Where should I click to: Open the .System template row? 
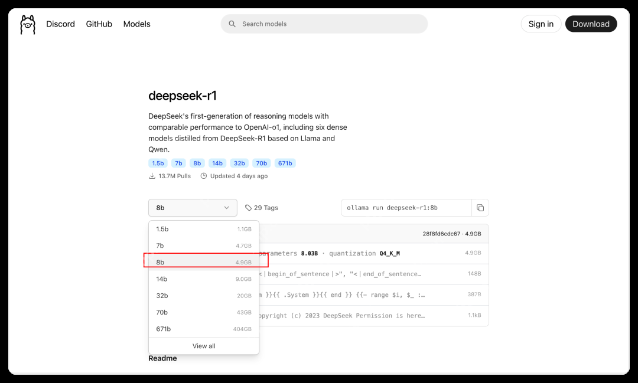pyautogui.click(x=373, y=294)
